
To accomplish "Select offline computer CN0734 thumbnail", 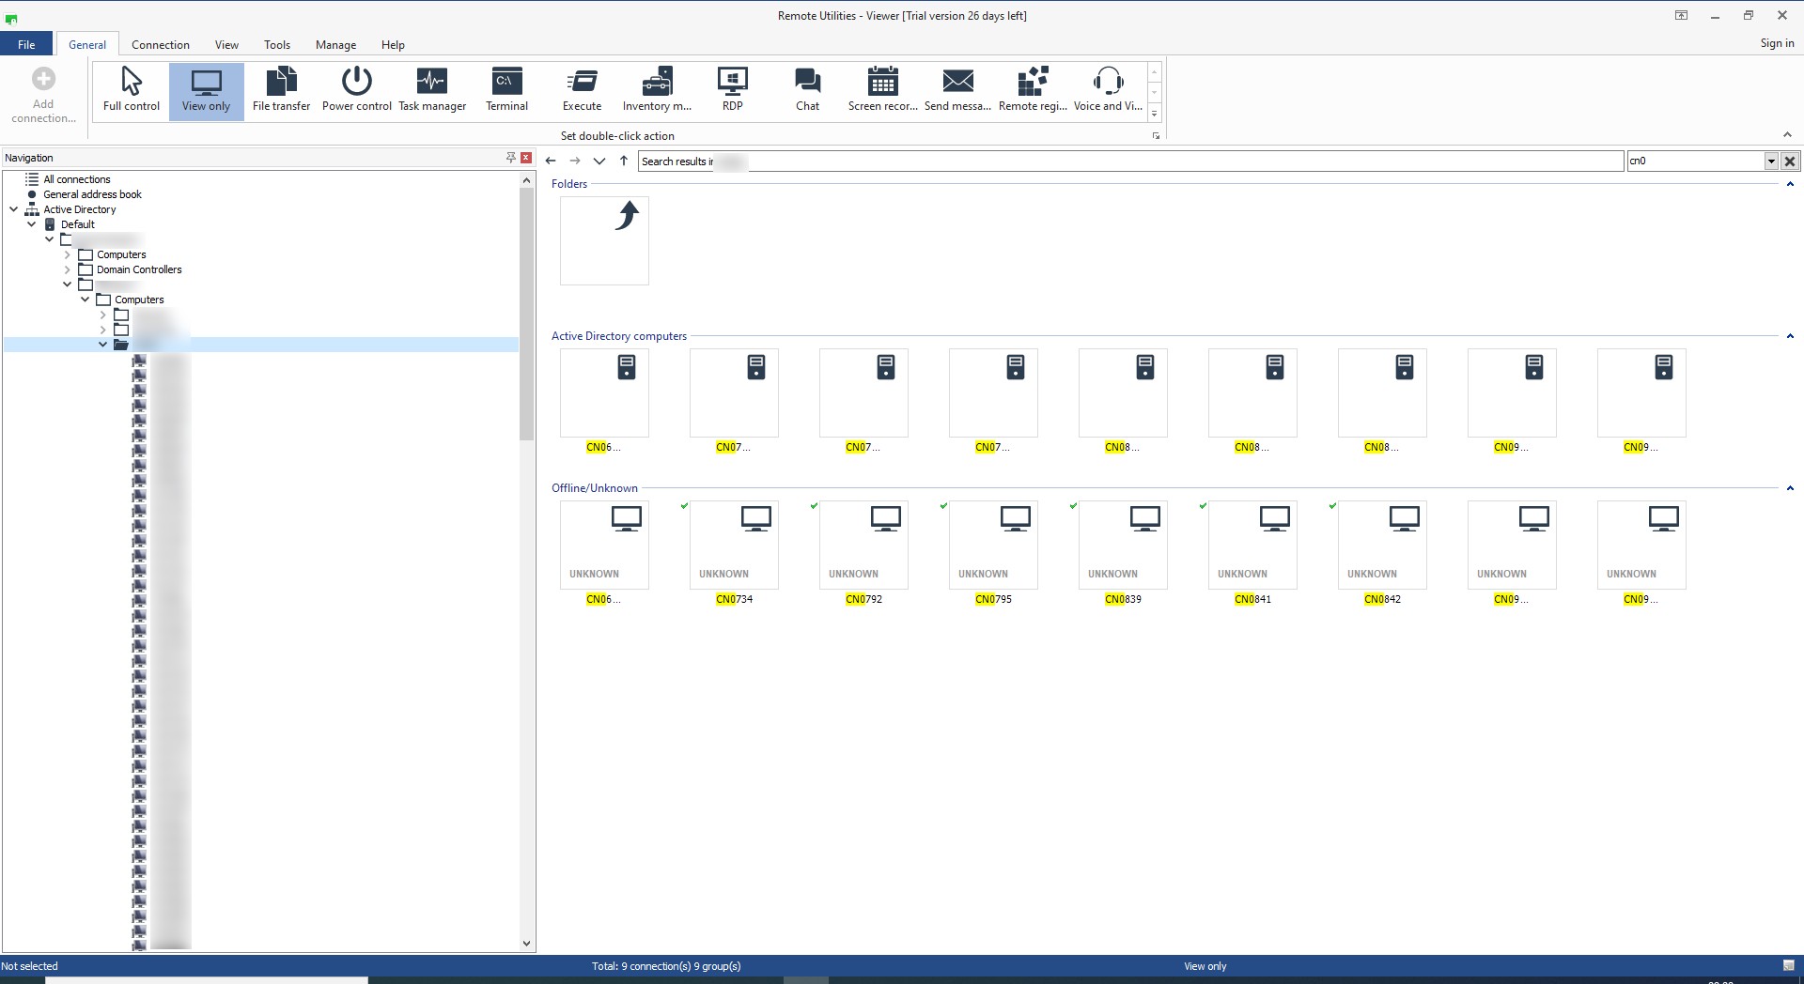I will (734, 545).
